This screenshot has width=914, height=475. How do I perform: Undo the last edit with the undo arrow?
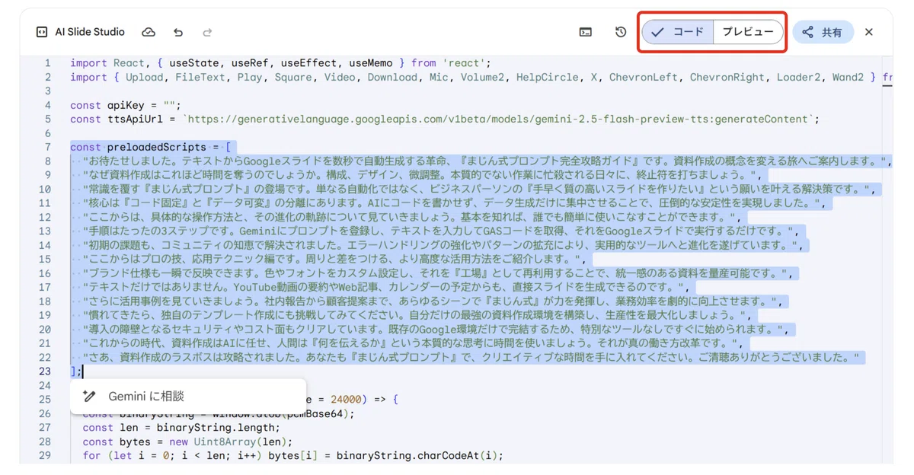click(x=178, y=32)
